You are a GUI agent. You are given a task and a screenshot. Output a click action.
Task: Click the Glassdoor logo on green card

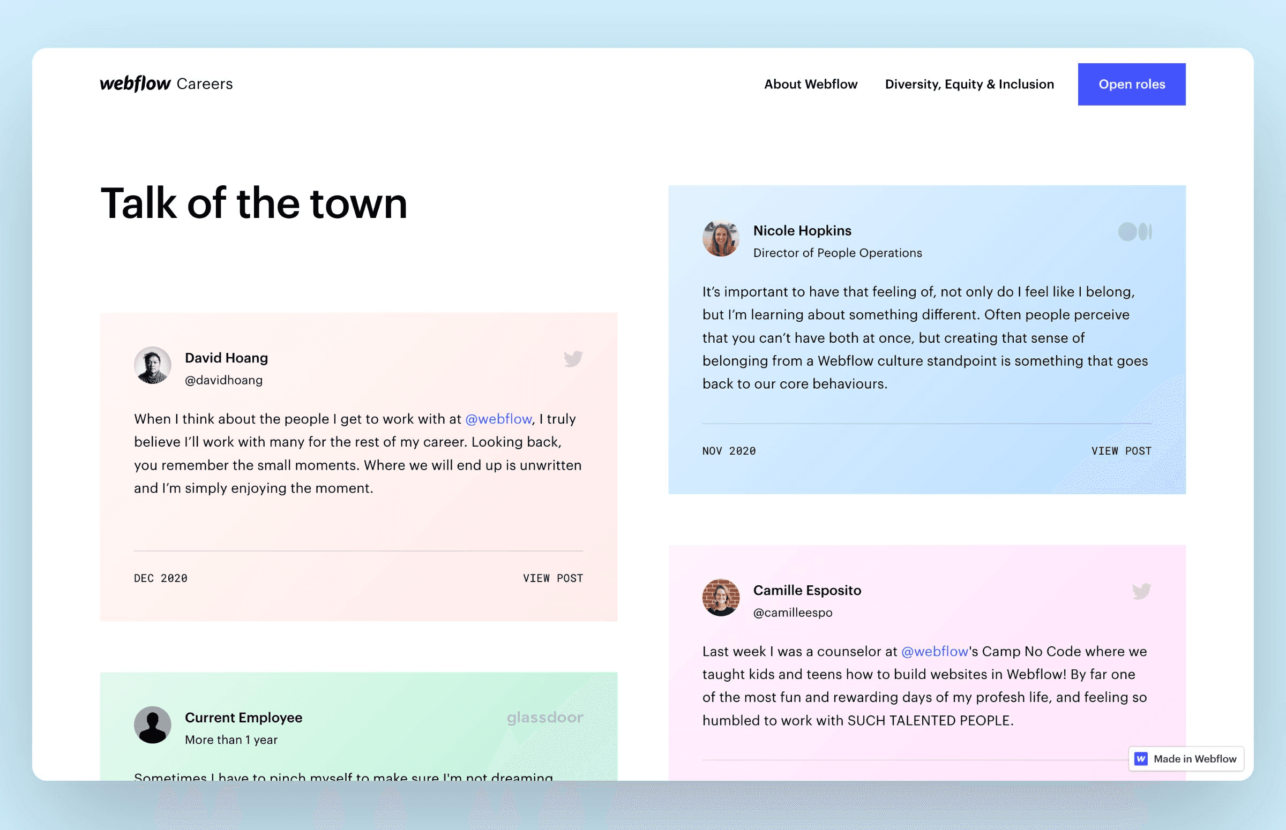(x=544, y=718)
